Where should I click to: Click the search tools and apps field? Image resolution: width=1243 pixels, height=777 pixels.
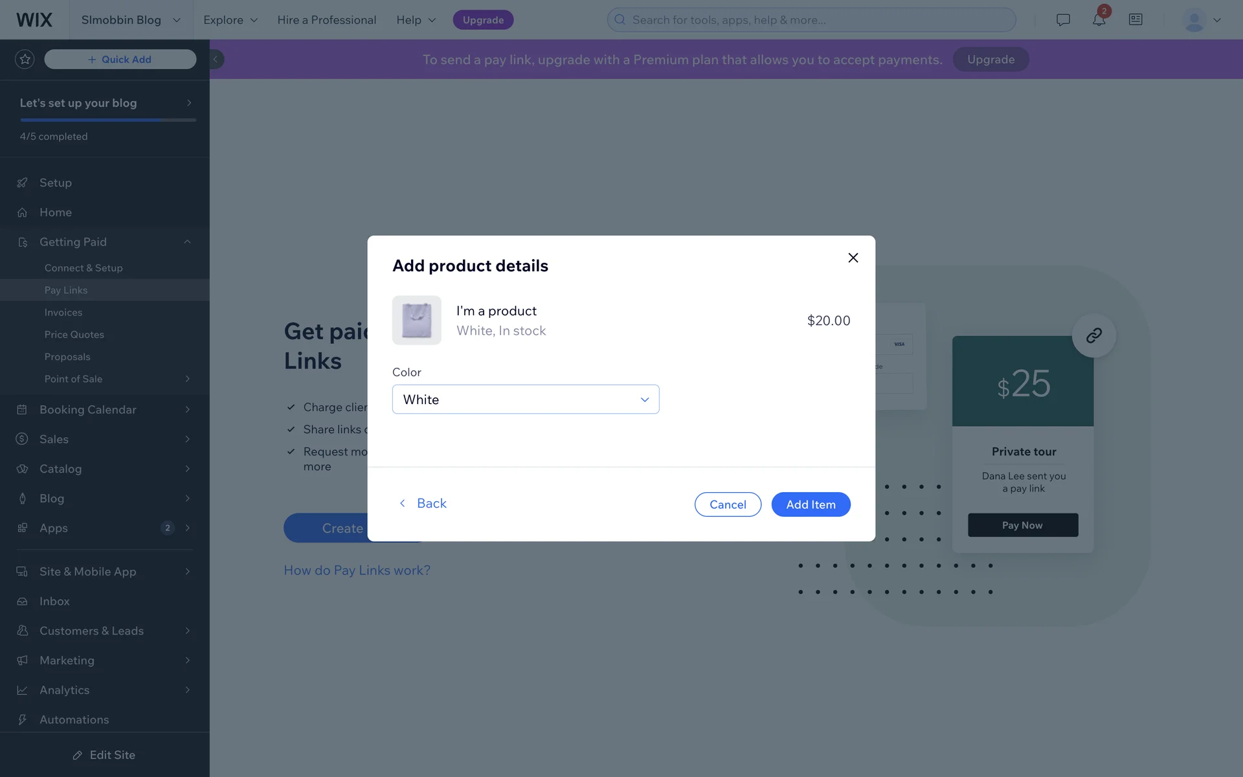811,20
